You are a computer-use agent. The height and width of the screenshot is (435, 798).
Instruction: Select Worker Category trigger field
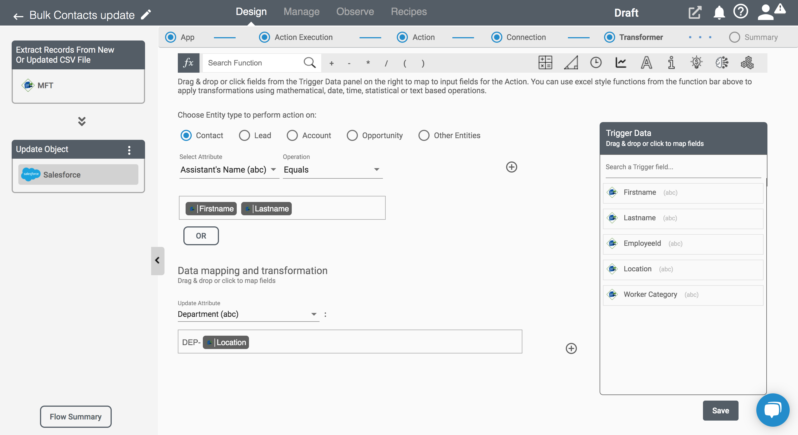coord(683,295)
